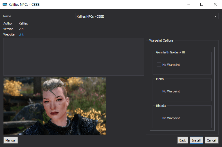Open the Name dropdown arrow
Image resolution: width=222 pixels, height=147 pixels.
215,16
